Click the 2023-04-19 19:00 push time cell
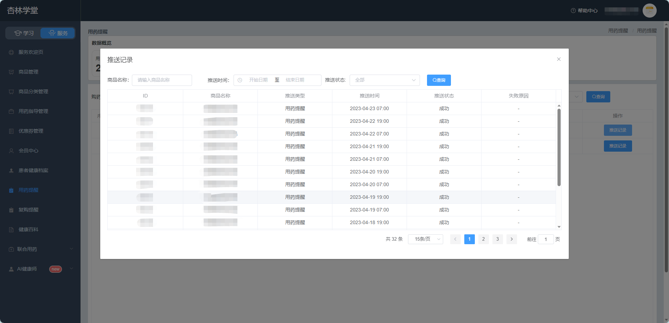Viewport: 669px width, 323px height. click(369, 197)
